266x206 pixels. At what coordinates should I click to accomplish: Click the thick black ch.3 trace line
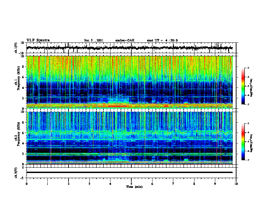(x=129, y=172)
